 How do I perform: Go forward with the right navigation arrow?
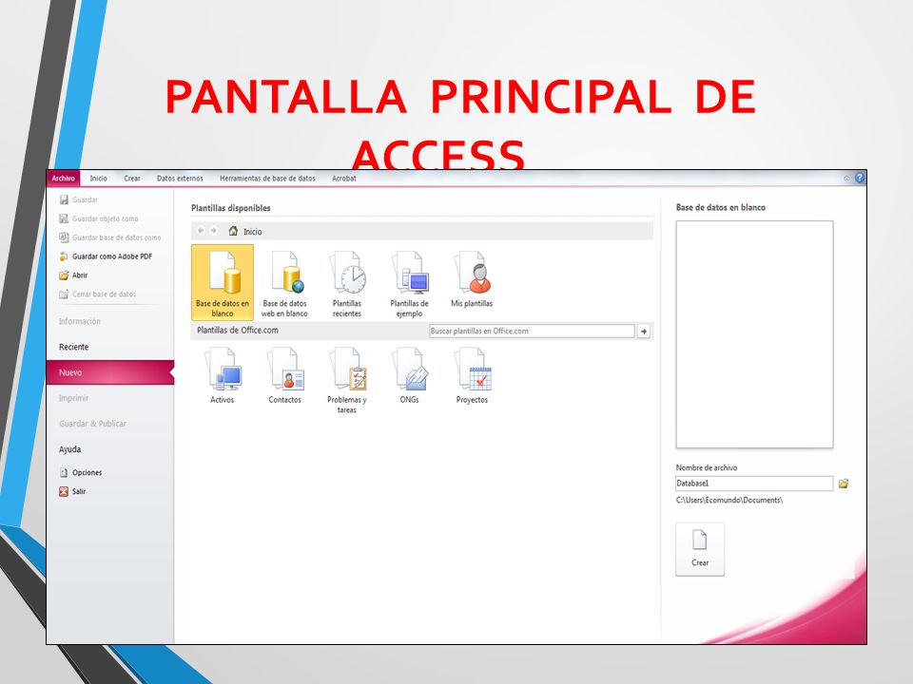pos(214,231)
